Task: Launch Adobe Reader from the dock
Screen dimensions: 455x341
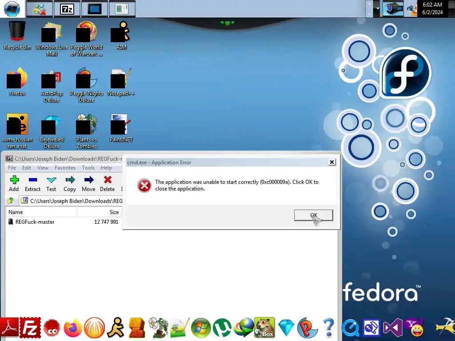Action: 9,328
